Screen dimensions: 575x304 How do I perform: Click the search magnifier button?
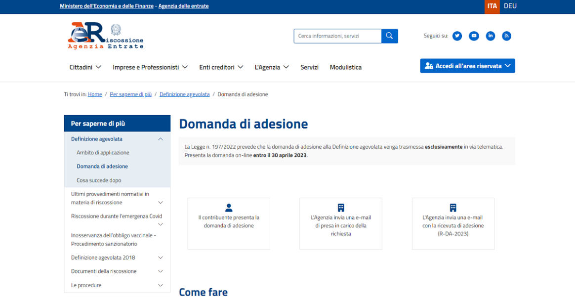(389, 36)
